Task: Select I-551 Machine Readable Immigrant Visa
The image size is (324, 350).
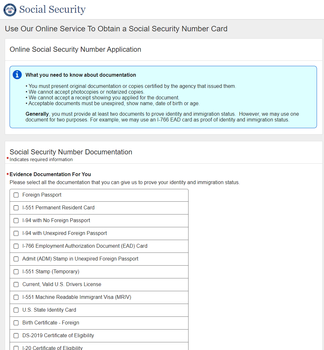Action: pos(16,297)
